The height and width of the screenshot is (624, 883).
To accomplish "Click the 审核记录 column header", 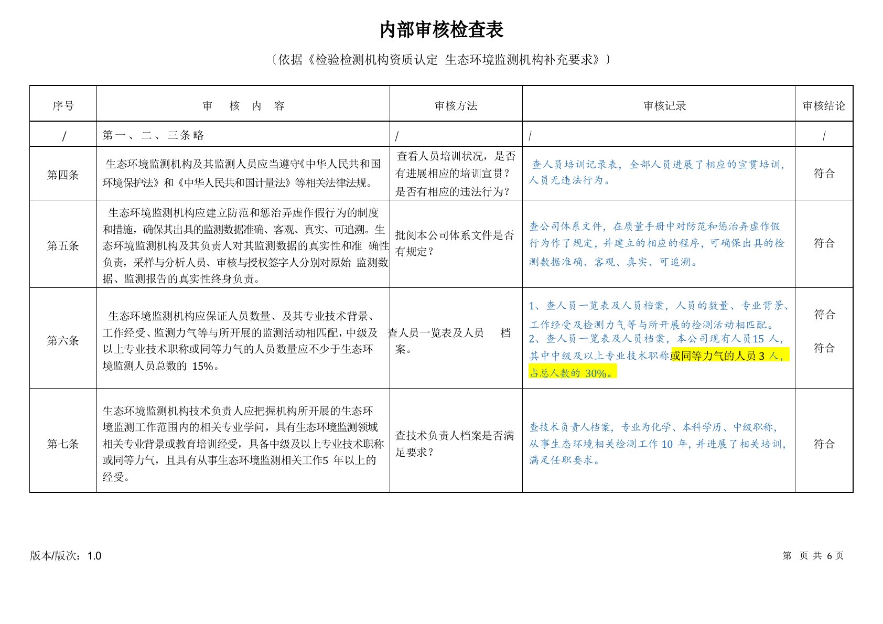I will coord(664,106).
